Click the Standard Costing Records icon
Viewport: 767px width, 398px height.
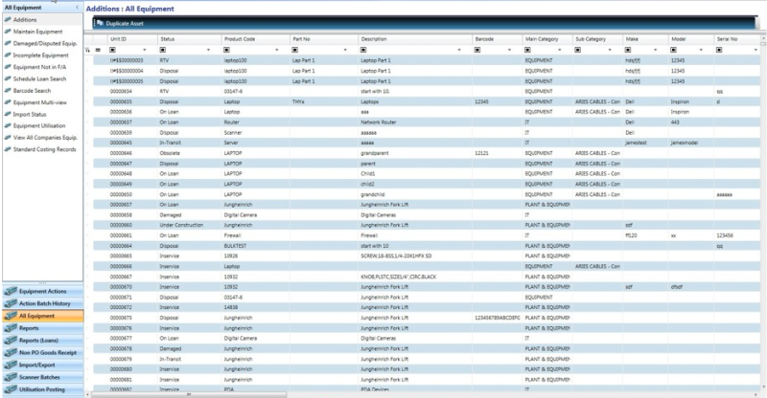coord(8,149)
